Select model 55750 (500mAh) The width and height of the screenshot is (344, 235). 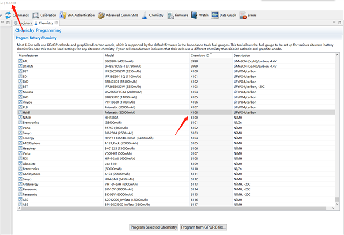coord(116,128)
